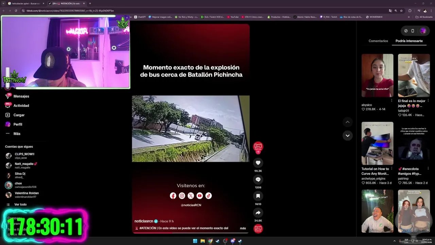This screenshot has height=245, width=435.
Task: Open Actividad notifications icon
Action: (x=7, y=105)
